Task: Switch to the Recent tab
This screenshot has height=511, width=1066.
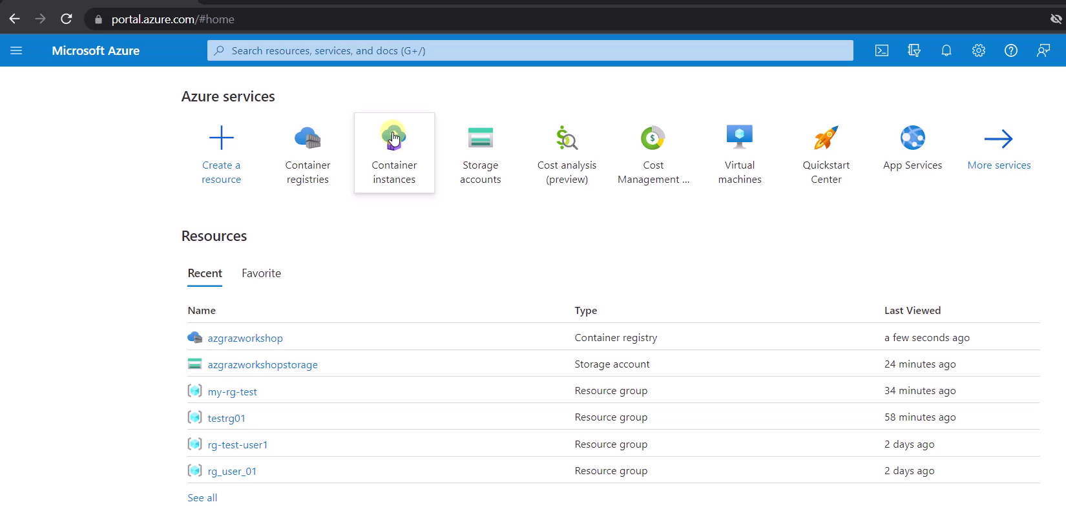Action: point(205,273)
